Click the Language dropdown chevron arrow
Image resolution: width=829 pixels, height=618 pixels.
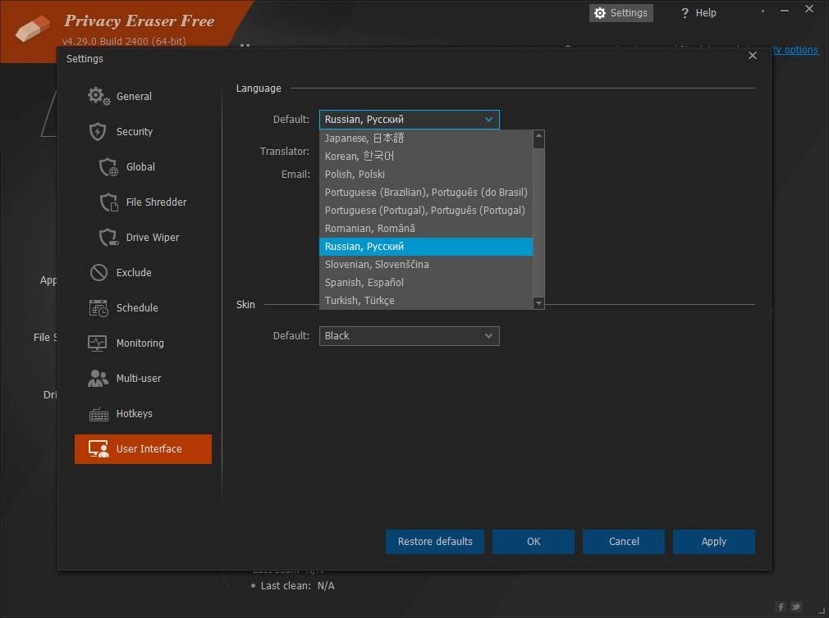pos(488,120)
